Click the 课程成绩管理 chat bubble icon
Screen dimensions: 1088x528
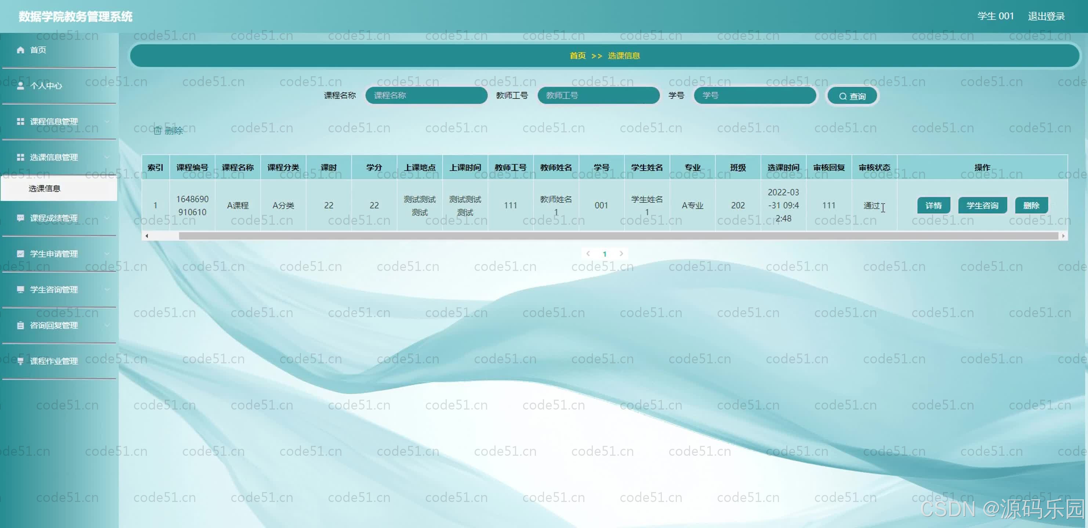coord(20,218)
